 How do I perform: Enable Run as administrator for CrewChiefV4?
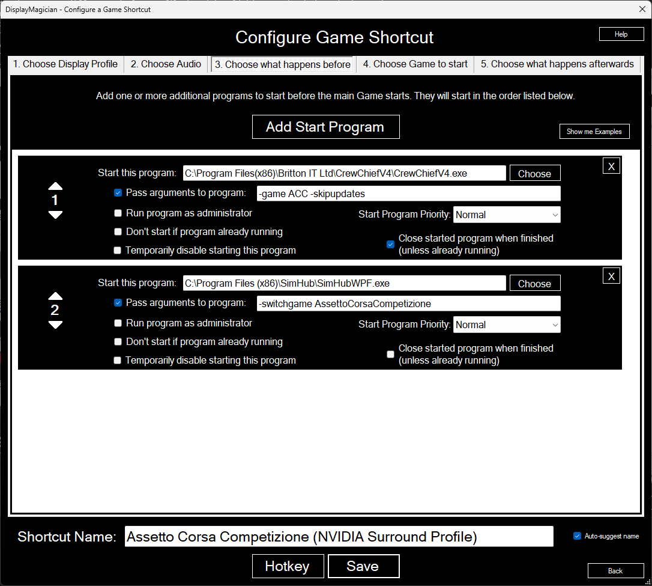click(x=118, y=213)
